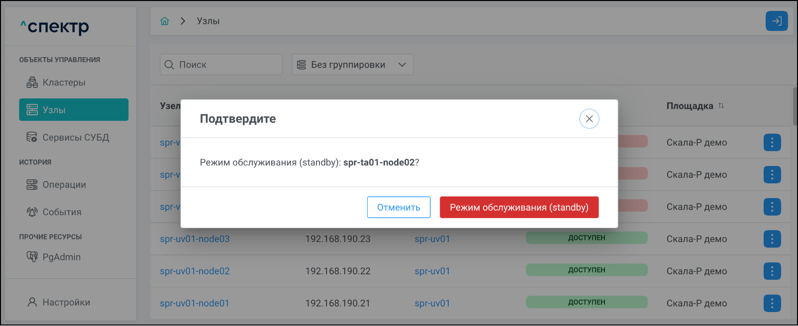
Task: Click the search magnifier icon
Action: click(x=169, y=65)
